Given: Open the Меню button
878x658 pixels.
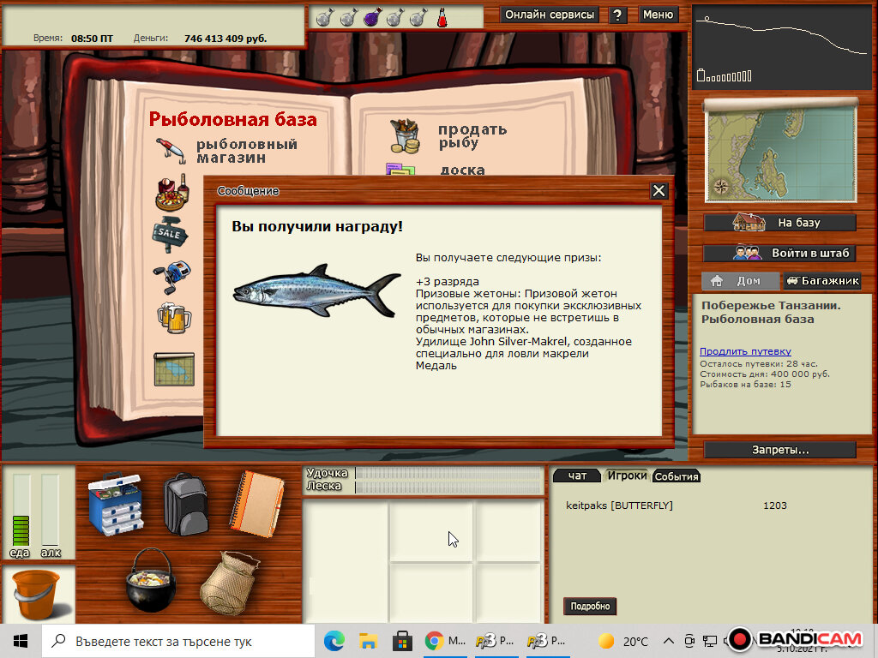Looking at the screenshot, I should point(658,15).
